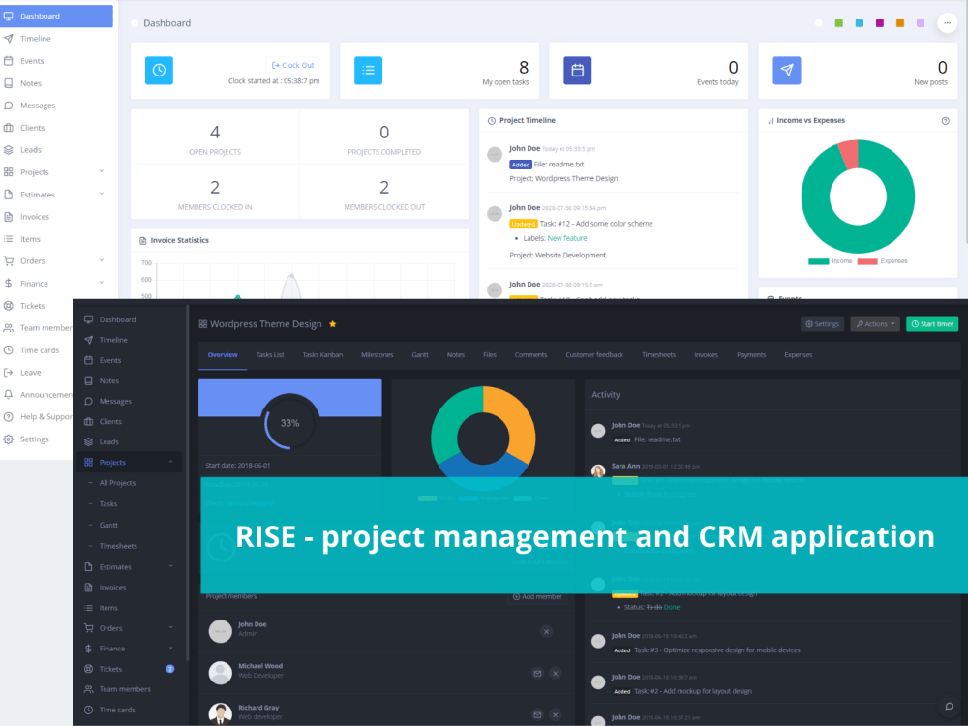
Task: Toggle the green widget visibility dot
Action: (838, 23)
